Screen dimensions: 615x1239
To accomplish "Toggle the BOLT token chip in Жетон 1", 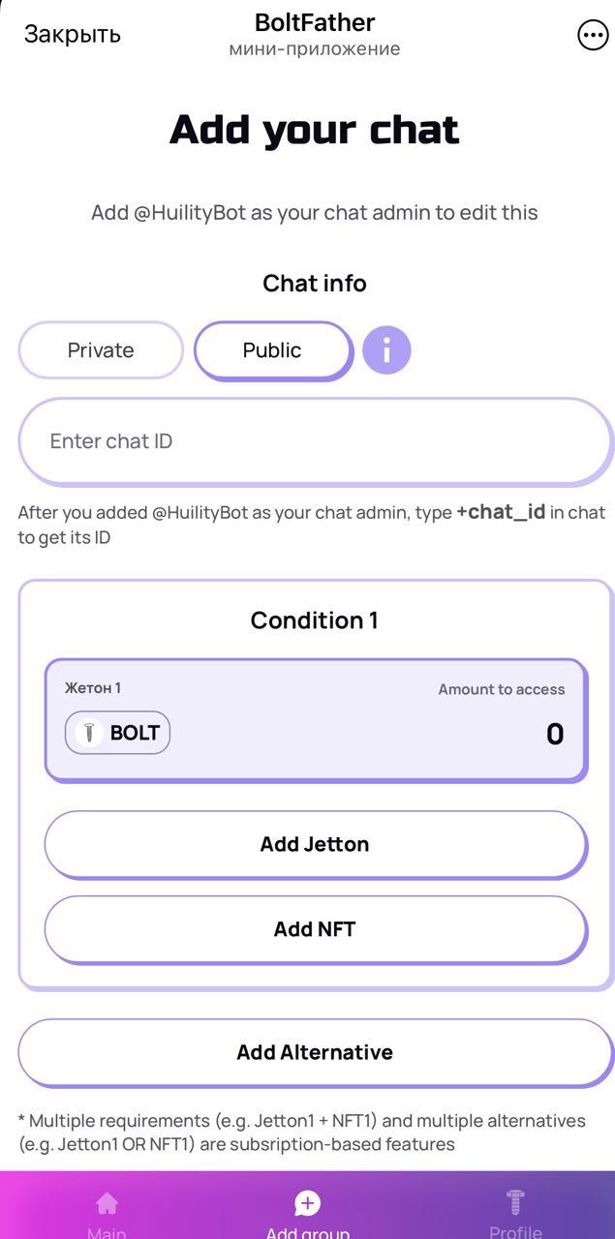I will (x=117, y=733).
